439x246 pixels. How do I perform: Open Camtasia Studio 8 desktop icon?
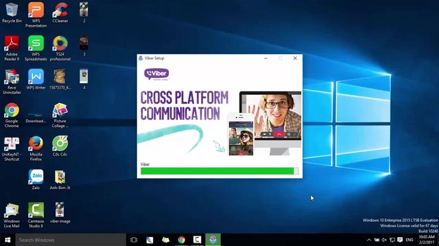(36, 210)
